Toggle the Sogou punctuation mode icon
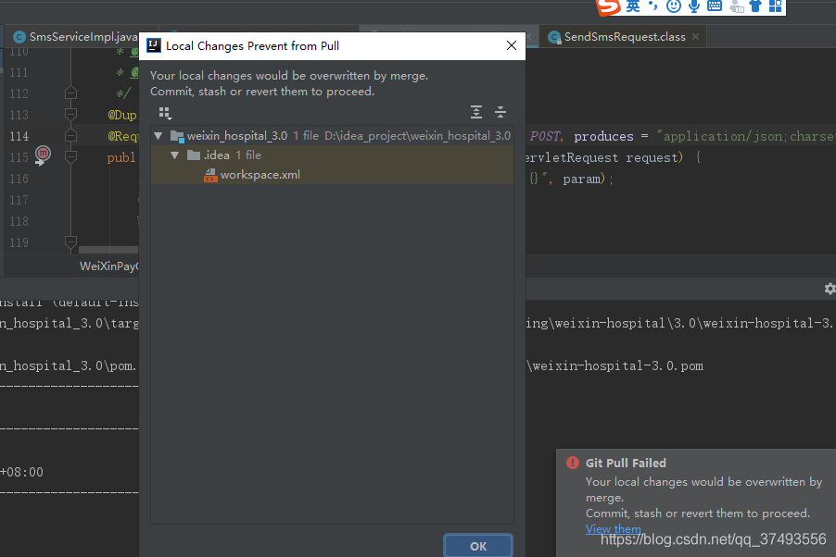 pos(653,6)
